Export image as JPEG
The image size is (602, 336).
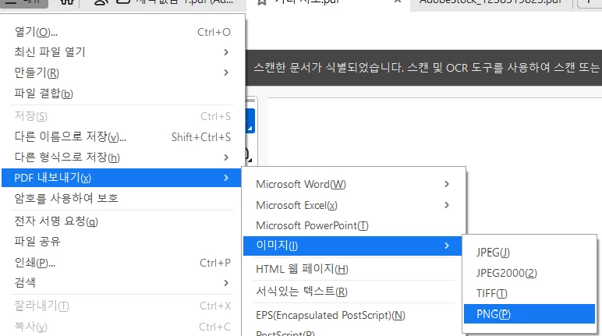(x=529, y=253)
